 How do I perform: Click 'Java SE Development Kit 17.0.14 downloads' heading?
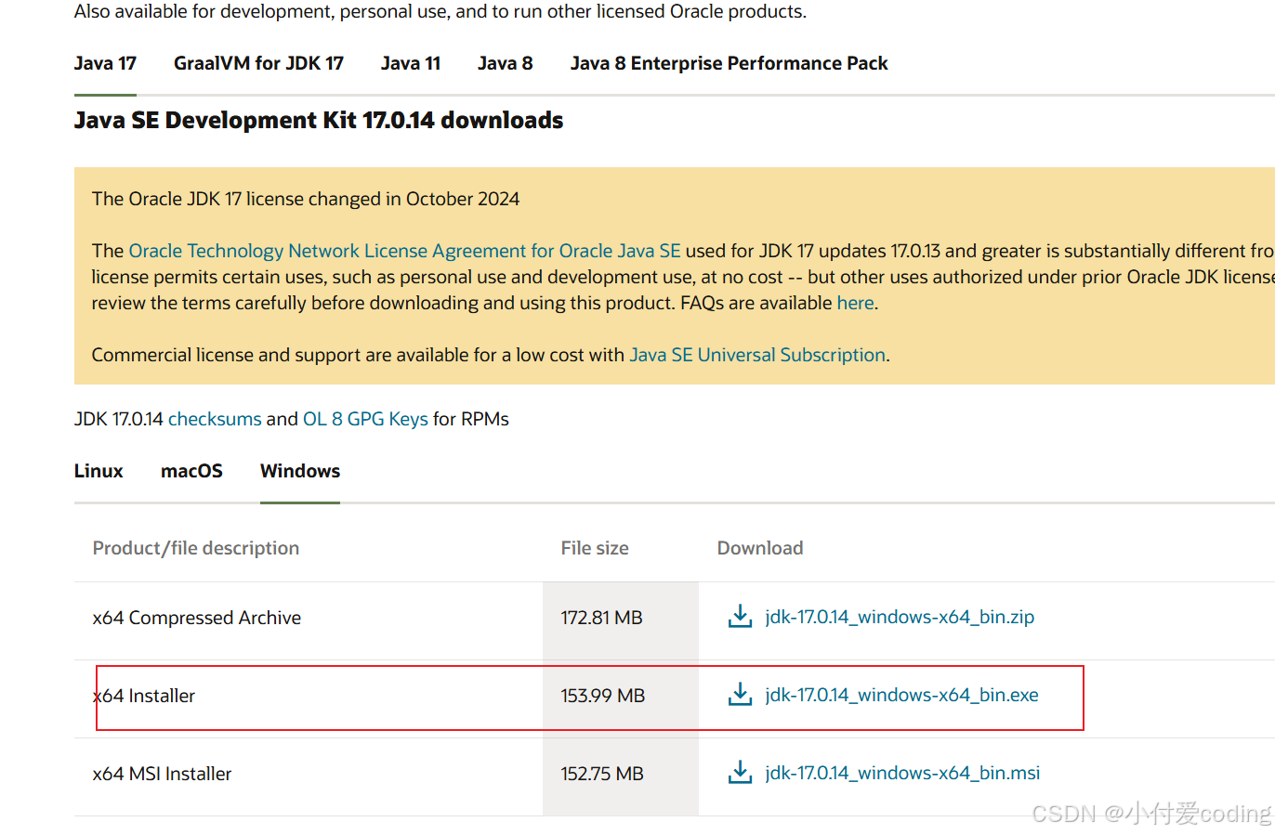(x=319, y=120)
